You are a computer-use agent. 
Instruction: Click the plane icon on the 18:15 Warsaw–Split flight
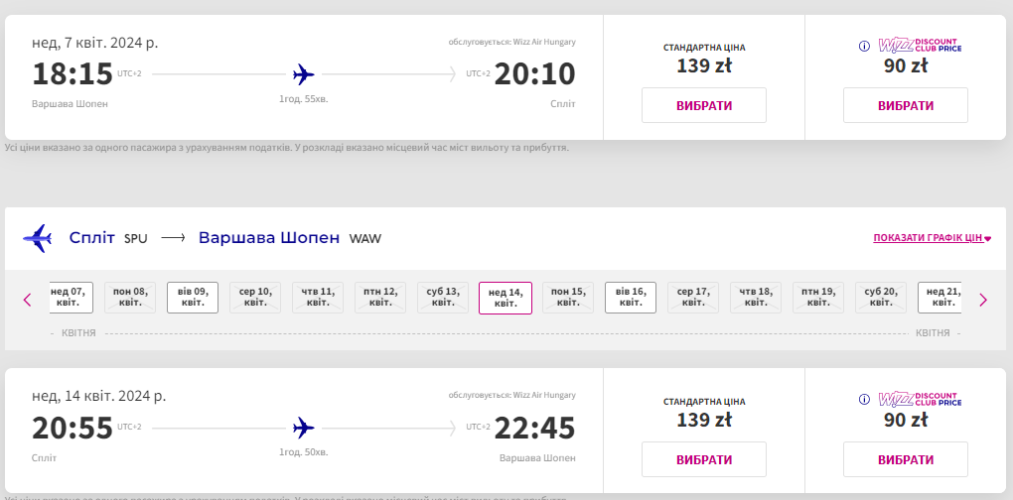point(304,74)
